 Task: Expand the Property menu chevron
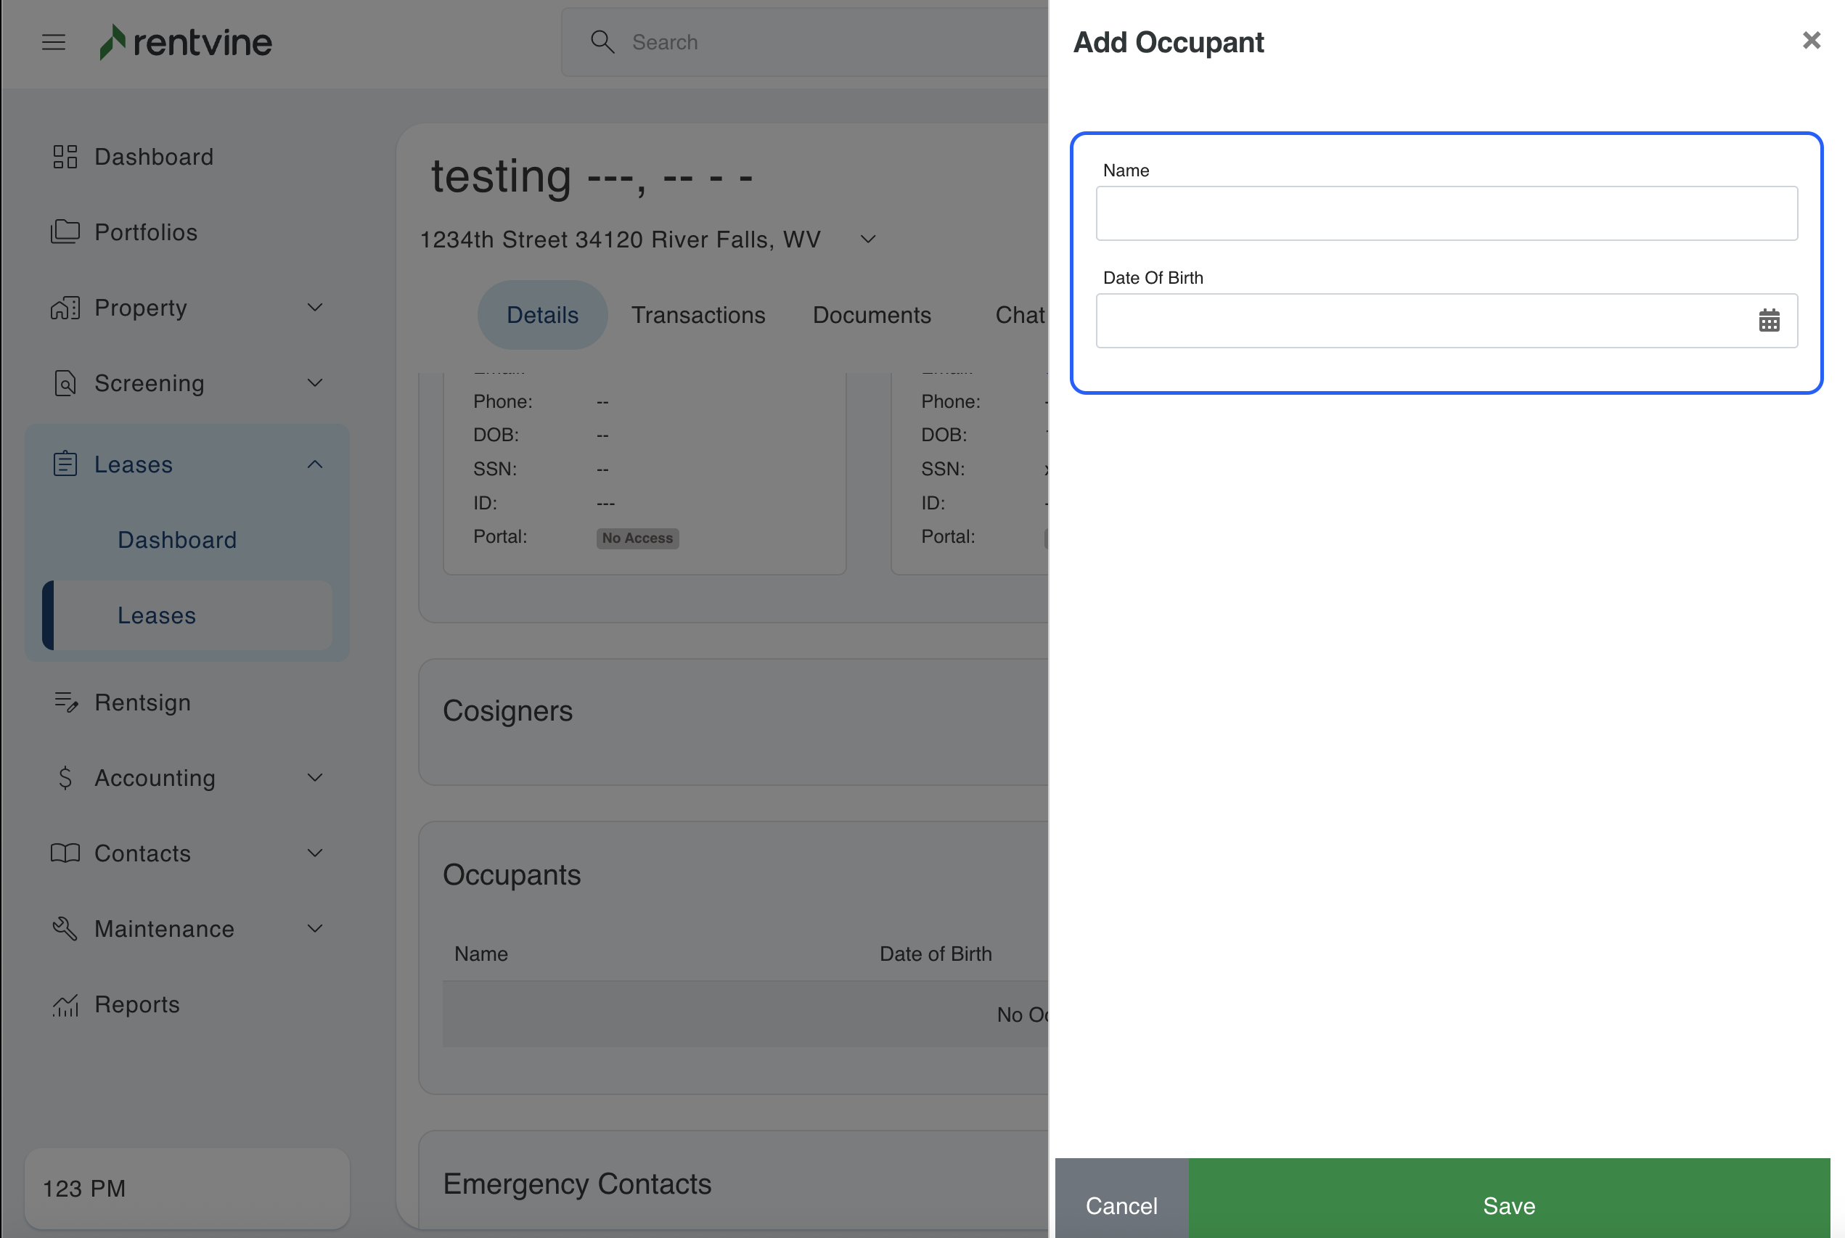315,307
